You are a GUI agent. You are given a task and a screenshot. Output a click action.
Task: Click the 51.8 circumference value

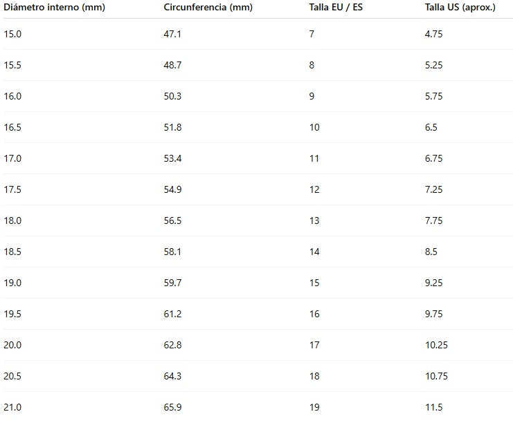click(172, 127)
